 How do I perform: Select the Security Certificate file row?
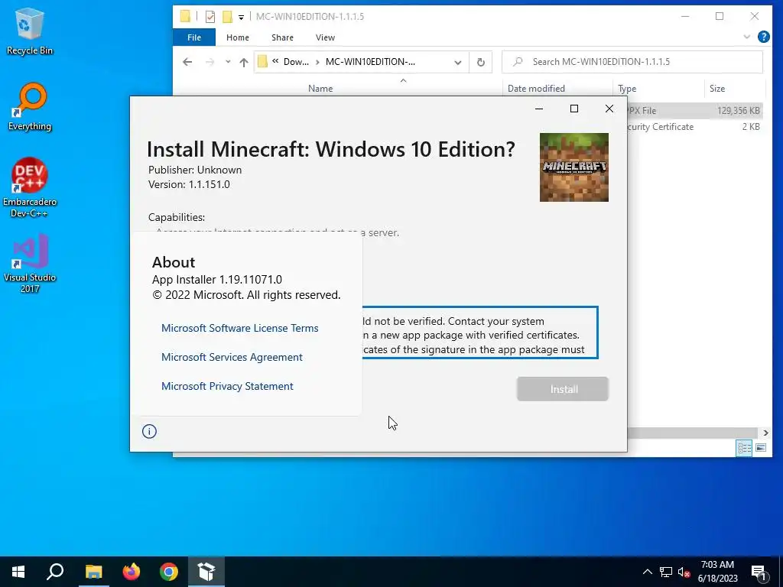pos(695,127)
